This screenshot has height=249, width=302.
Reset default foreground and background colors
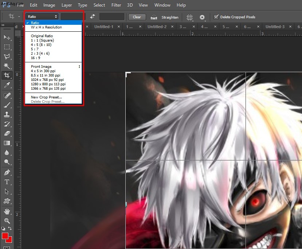tap(3, 229)
